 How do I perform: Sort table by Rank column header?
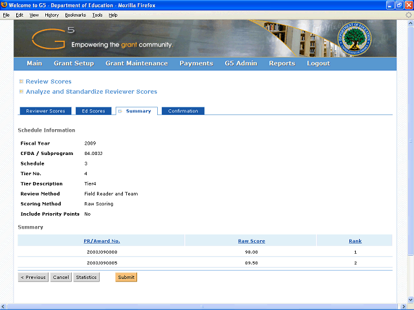(355, 241)
